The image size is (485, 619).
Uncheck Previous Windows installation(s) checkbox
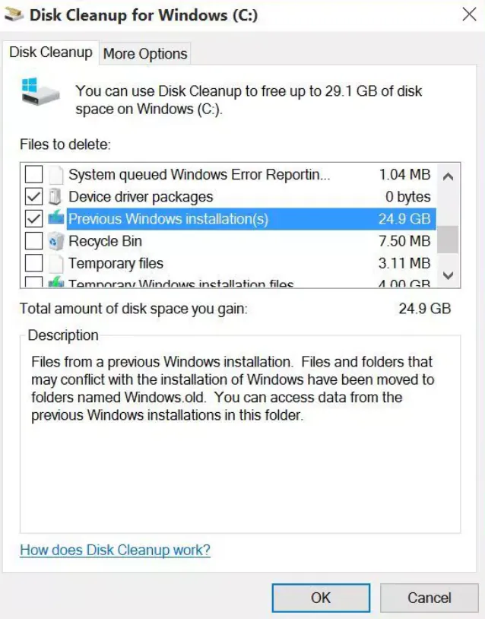[x=33, y=219]
